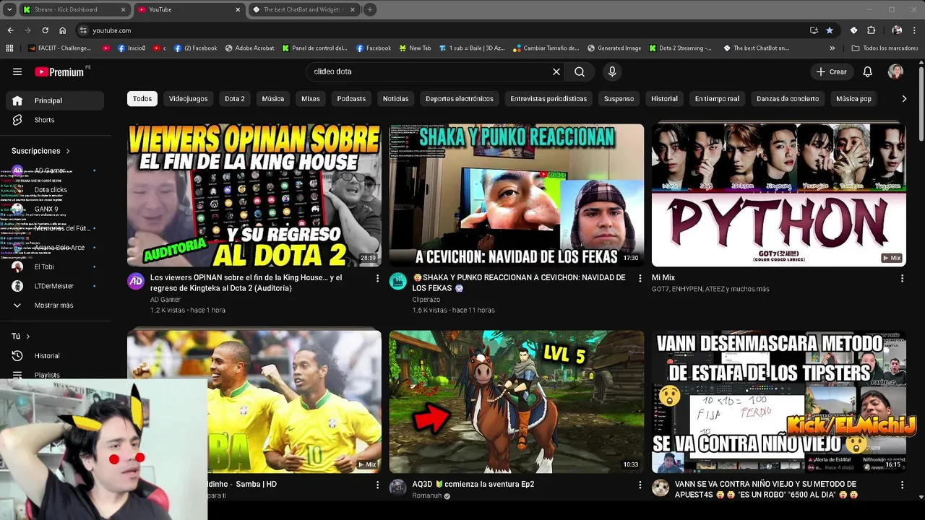Expand Mostrar más subscriptions

(55, 305)
